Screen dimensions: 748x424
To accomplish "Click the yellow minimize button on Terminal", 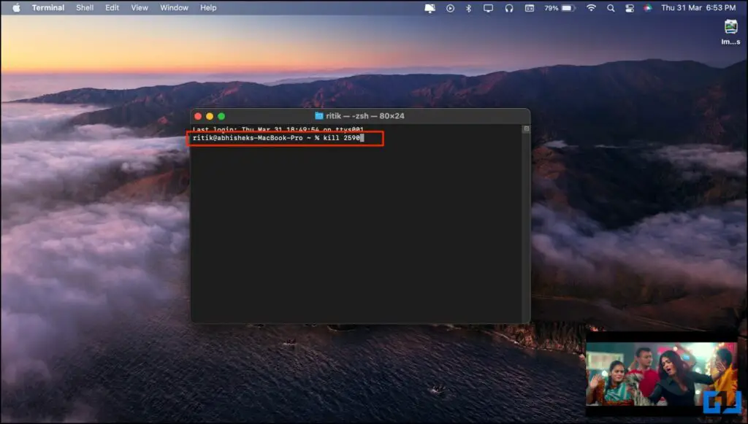I will [x=210, y=116].
